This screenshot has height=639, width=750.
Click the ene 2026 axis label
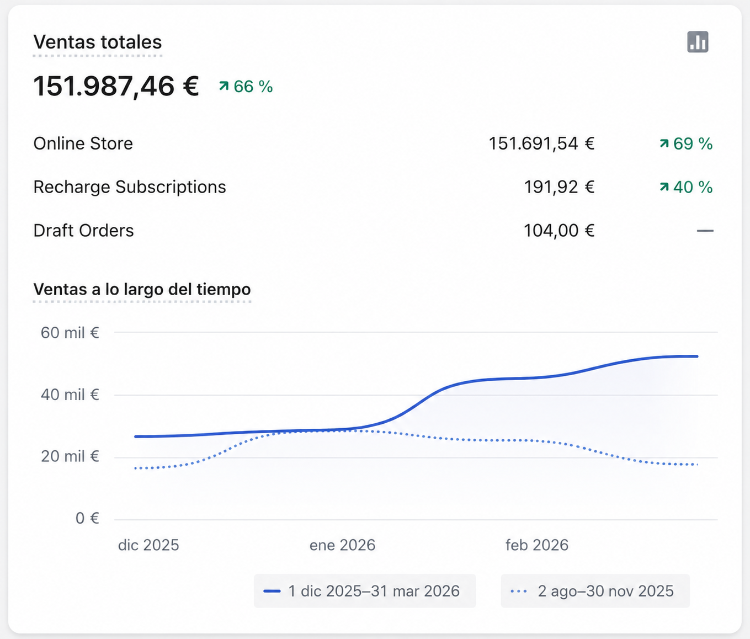pyautogui.click(x=342, y=545)
